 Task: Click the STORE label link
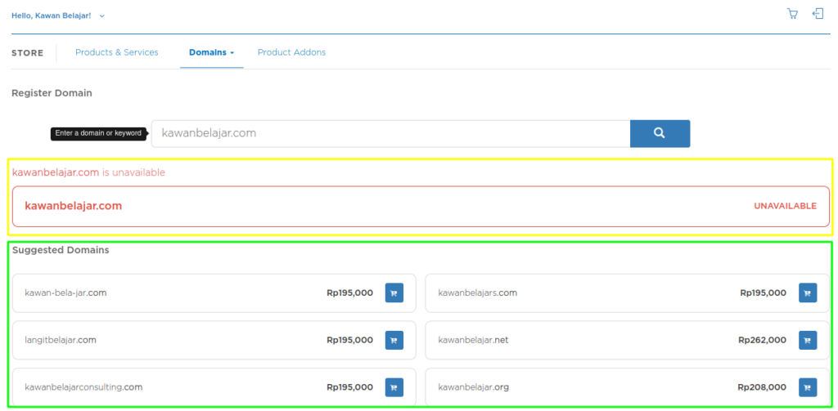click(27, 53)
